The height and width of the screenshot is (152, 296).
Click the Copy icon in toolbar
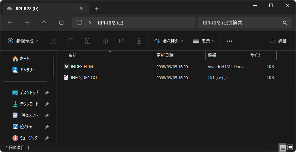click(71, 41)
